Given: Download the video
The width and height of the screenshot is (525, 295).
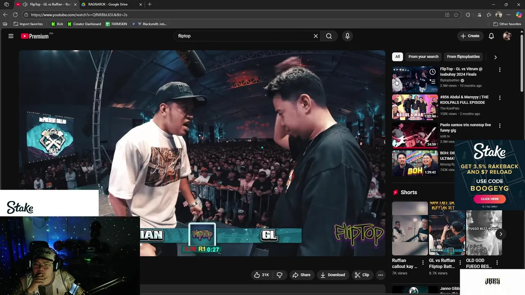Looking at the screenshot, I should pyautogui.click(x=333, y=275).
